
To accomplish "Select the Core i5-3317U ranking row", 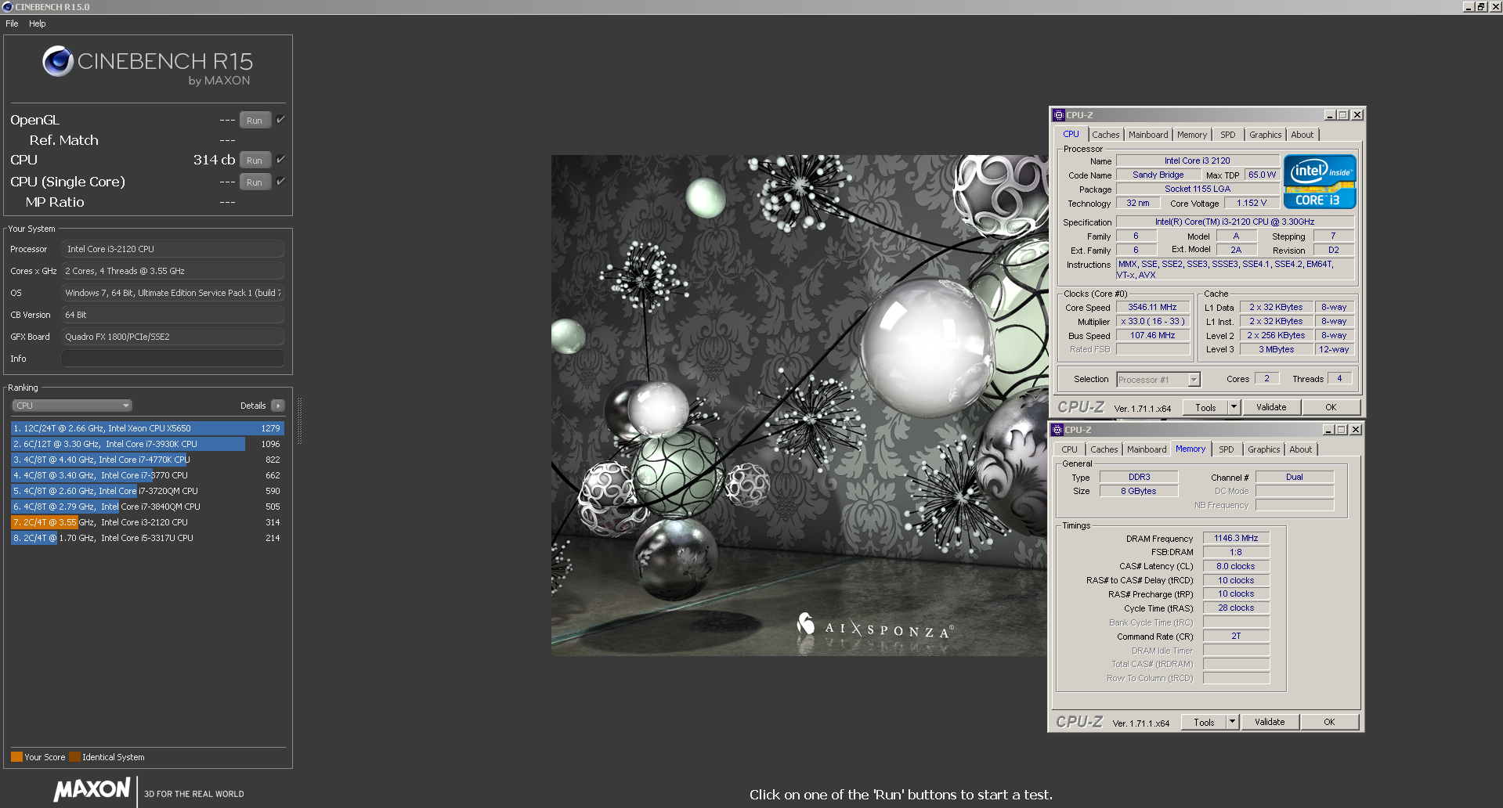I will 147,538.
